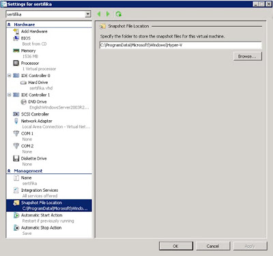Click the 'All services offered' text
This screenshot has height=256, width=273.
tap(40, 196)
